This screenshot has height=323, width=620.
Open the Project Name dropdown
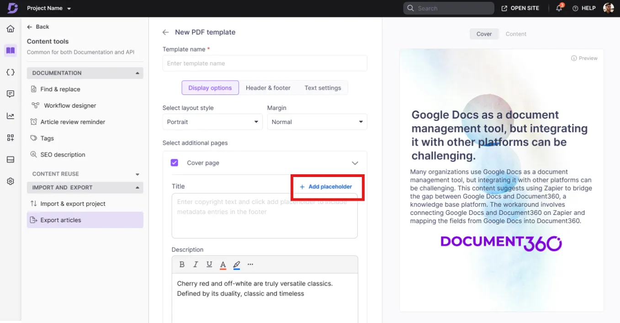click(x=49, y=8)
